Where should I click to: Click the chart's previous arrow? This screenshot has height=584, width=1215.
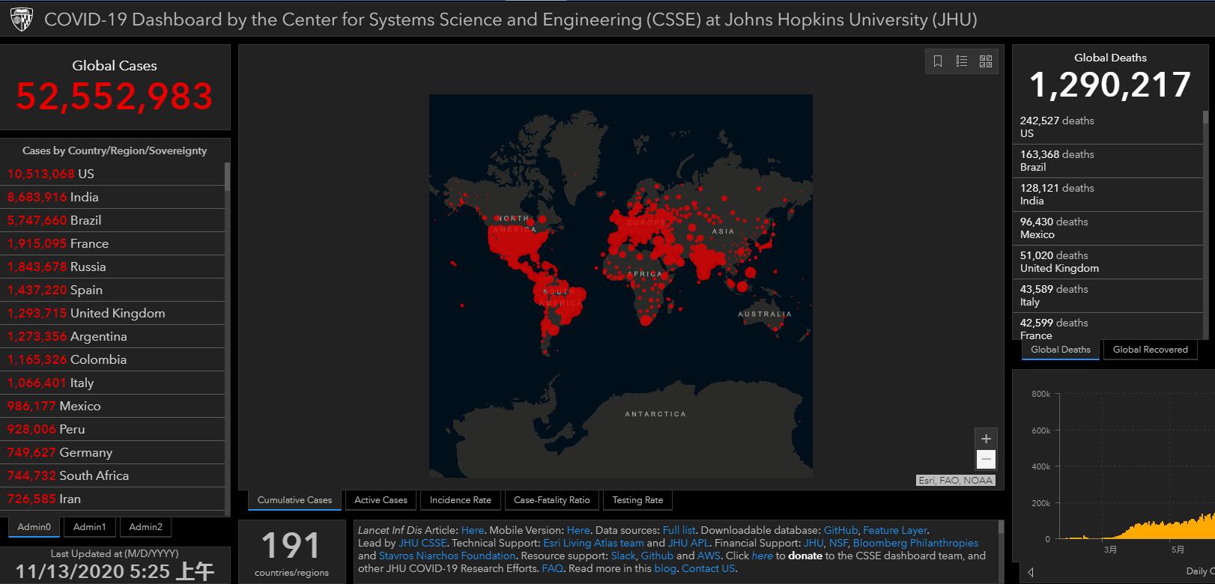(1031, 572)
